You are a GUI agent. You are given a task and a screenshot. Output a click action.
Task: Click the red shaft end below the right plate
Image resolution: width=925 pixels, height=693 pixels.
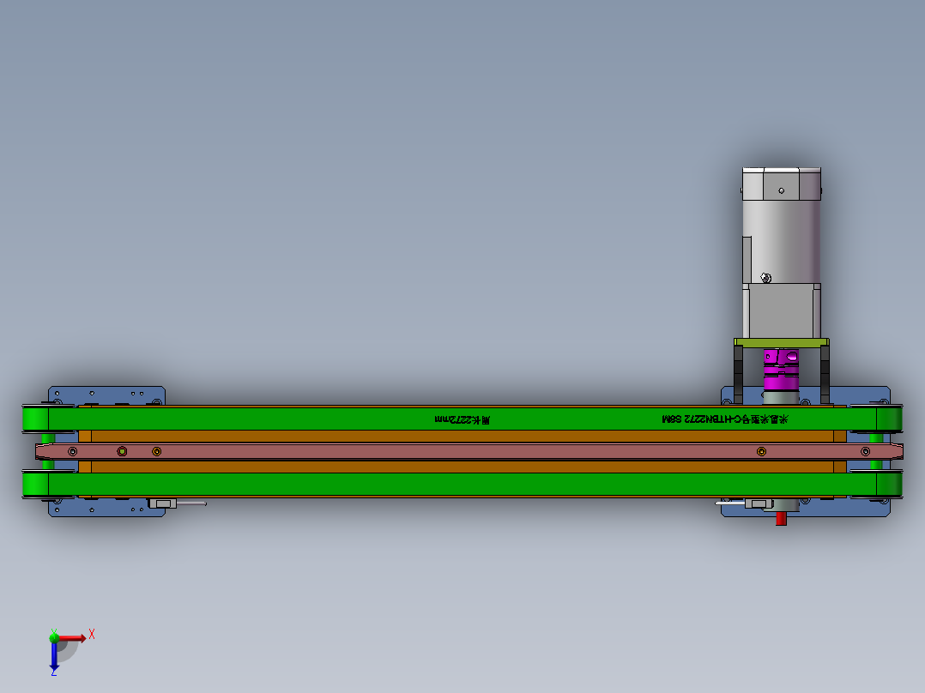[x=781, y=518]
